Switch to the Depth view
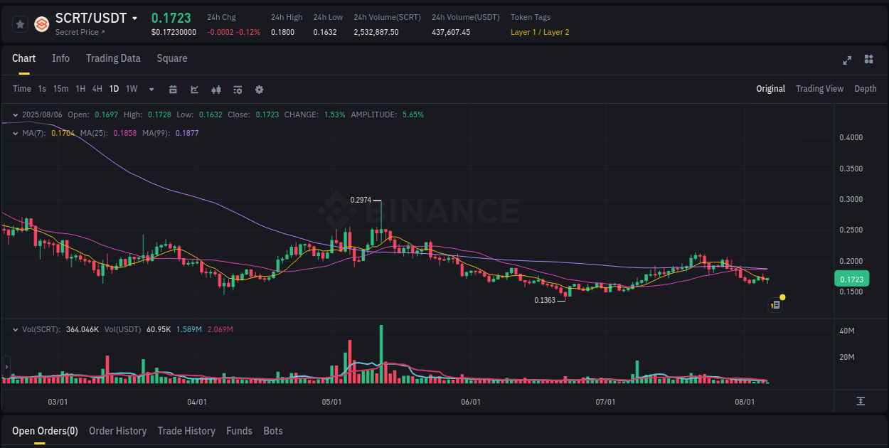 (866, 89)
